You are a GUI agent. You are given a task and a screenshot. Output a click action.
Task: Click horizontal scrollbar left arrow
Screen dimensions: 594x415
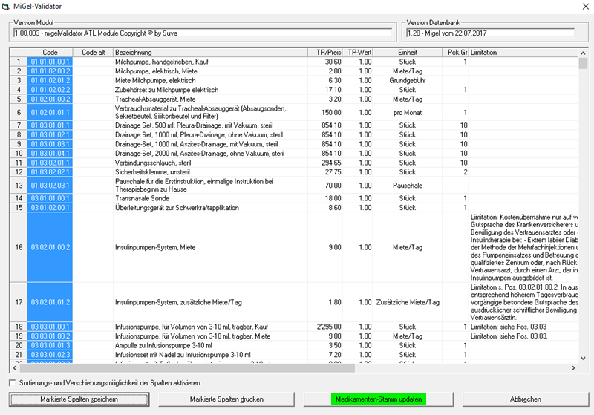click(15, 367)
